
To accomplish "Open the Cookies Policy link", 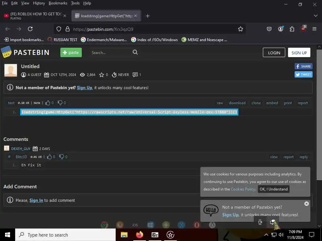I will 243,189.
